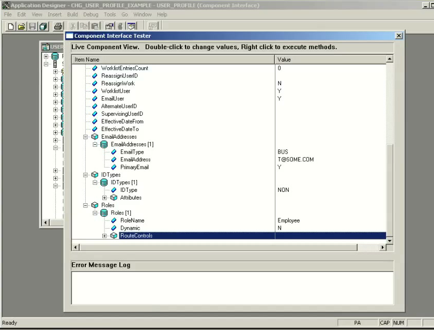Click the Component Interface Tester title icon
The height and width of the screenshot is (330, 434).
(x=69, y=36)
